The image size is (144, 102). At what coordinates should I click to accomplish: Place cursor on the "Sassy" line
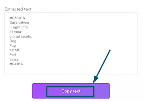click(14, 59)
